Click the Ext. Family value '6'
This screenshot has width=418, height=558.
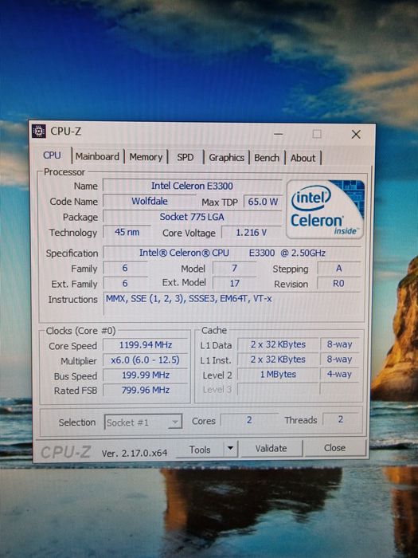[x=125, y=283]
